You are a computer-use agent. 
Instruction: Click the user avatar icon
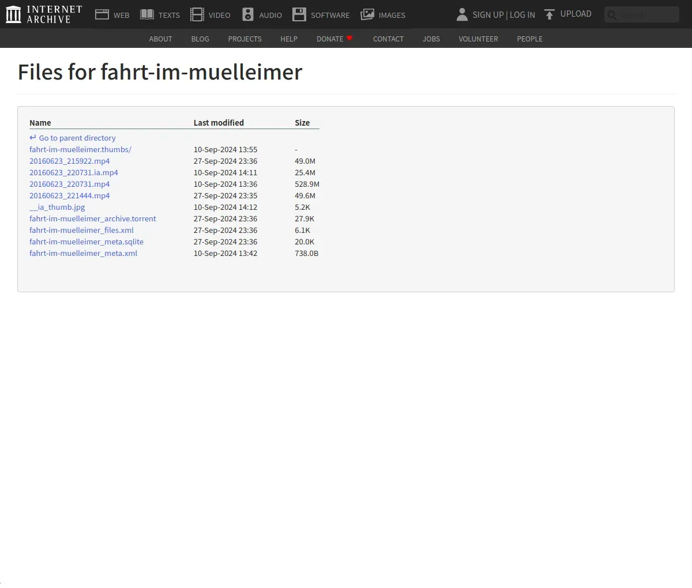click(x=462, y=14)
